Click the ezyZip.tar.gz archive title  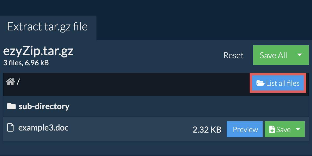tap(38, 51)
